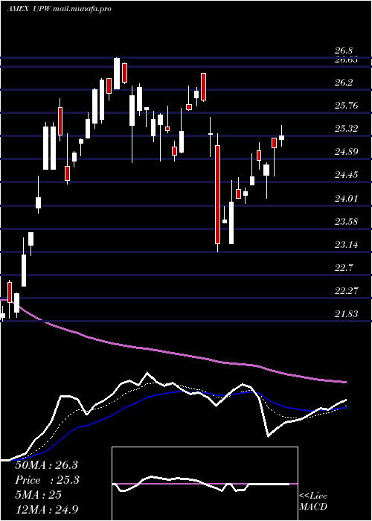Image resolution: width=372 pixels, height=521 pixels.
Task: Click the 21.83 price axis label
Action: click(x=346, y=313)
